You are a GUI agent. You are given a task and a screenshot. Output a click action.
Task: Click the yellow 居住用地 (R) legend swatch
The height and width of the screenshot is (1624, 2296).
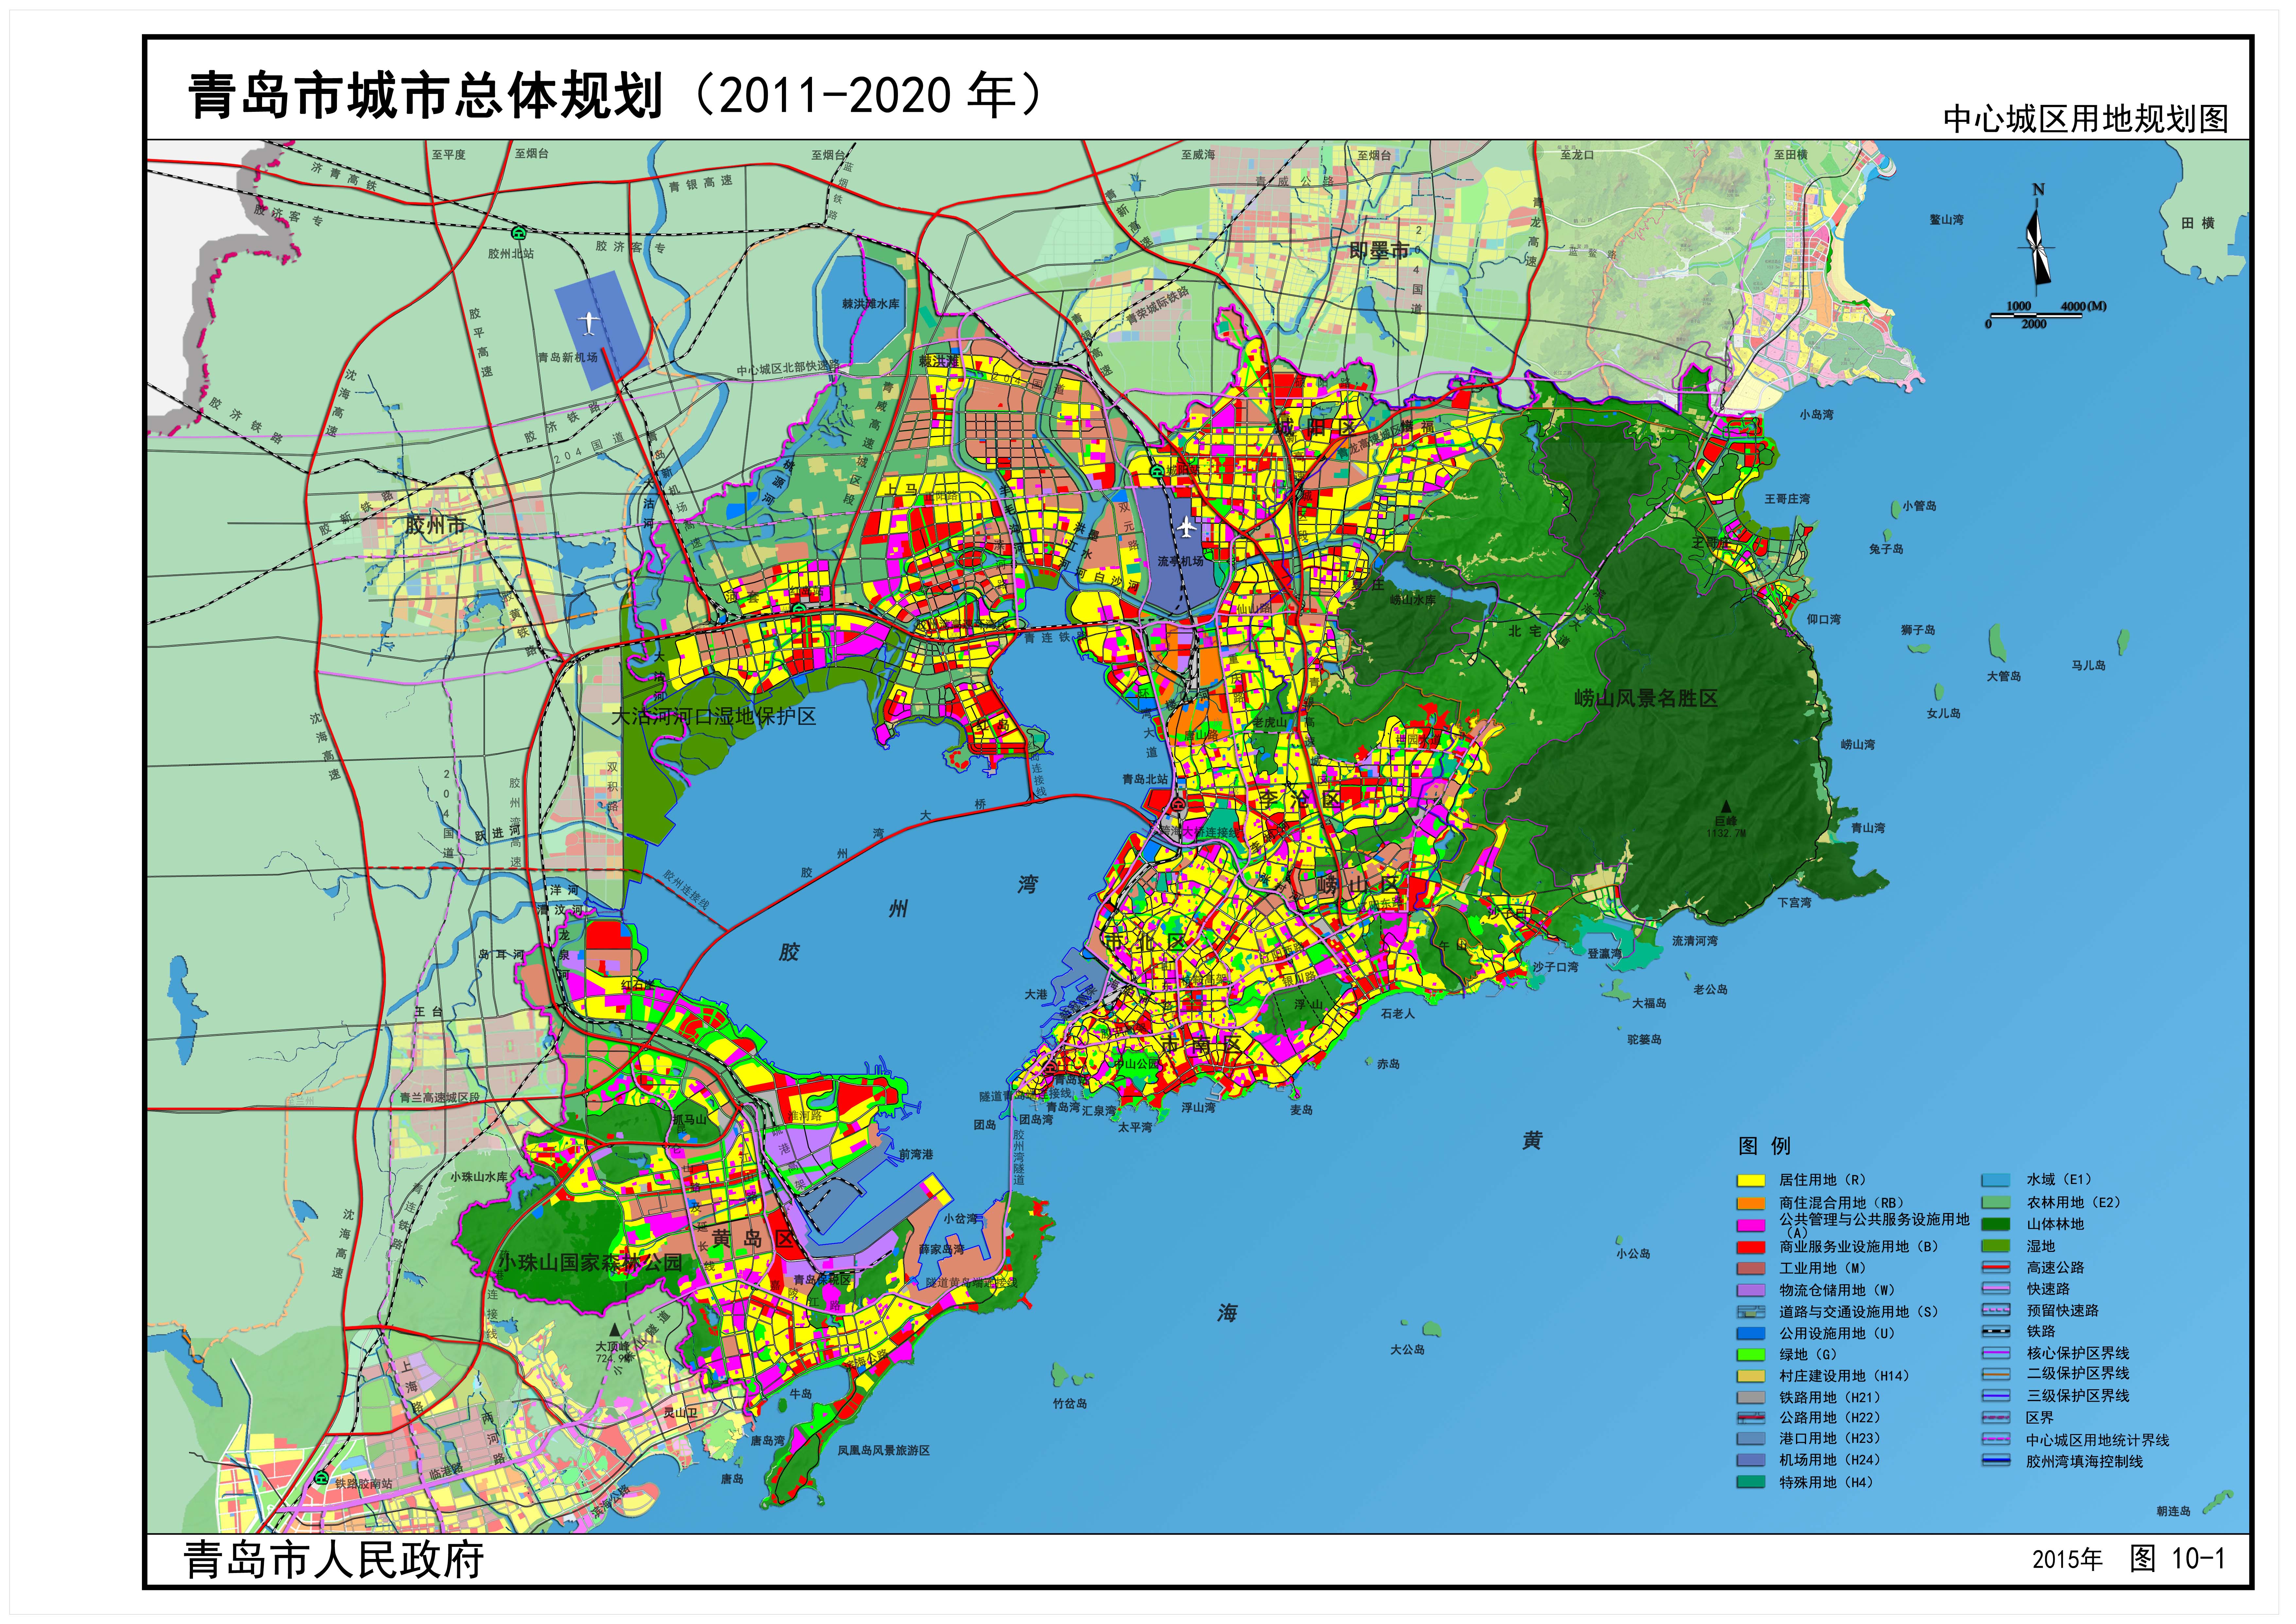tap(1751, 1180)
